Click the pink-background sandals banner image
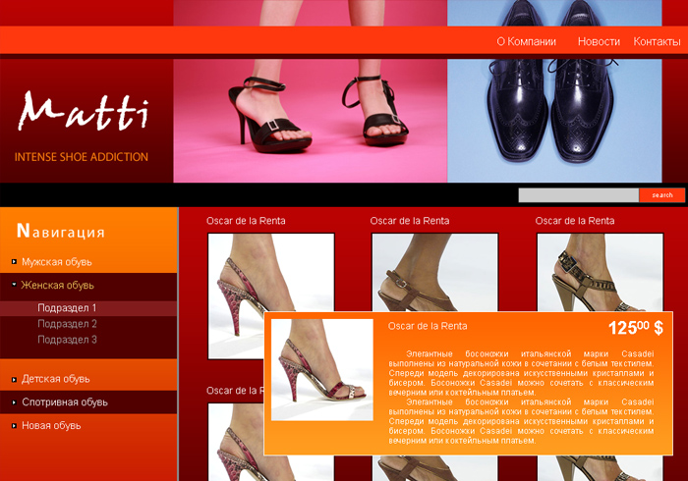 click(311, 121)
